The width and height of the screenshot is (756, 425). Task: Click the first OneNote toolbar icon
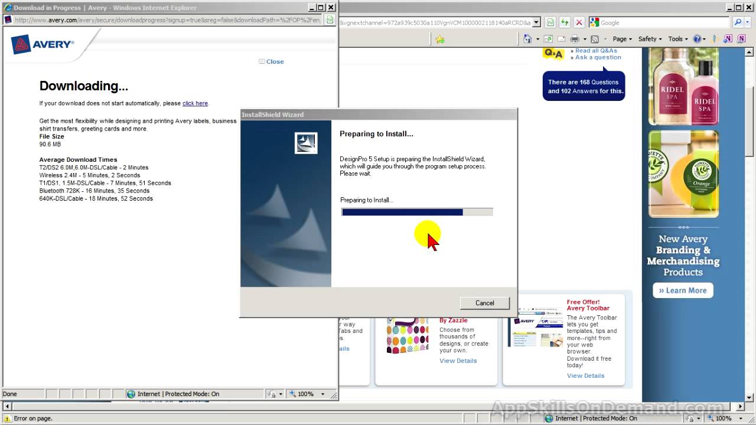(728, 38)
